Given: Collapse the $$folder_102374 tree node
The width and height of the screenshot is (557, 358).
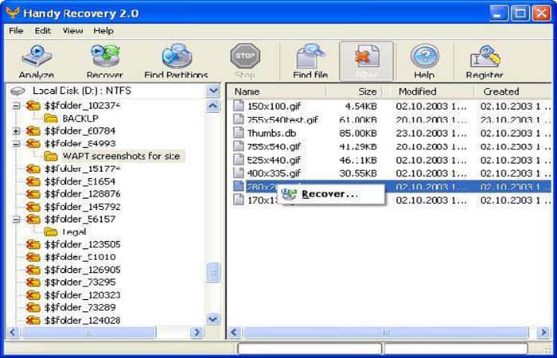Looking at the screenshot, I should click(17, 106).
